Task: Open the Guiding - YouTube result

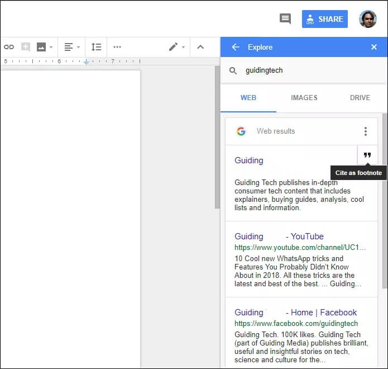Action: click(279, 236)
